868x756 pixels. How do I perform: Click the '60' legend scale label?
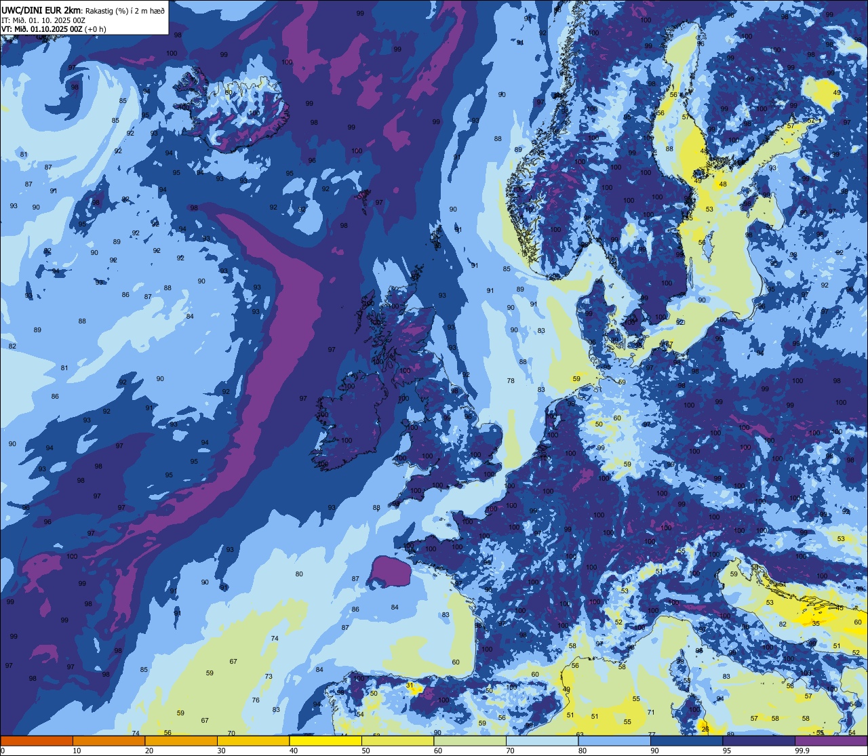point(438,751)
